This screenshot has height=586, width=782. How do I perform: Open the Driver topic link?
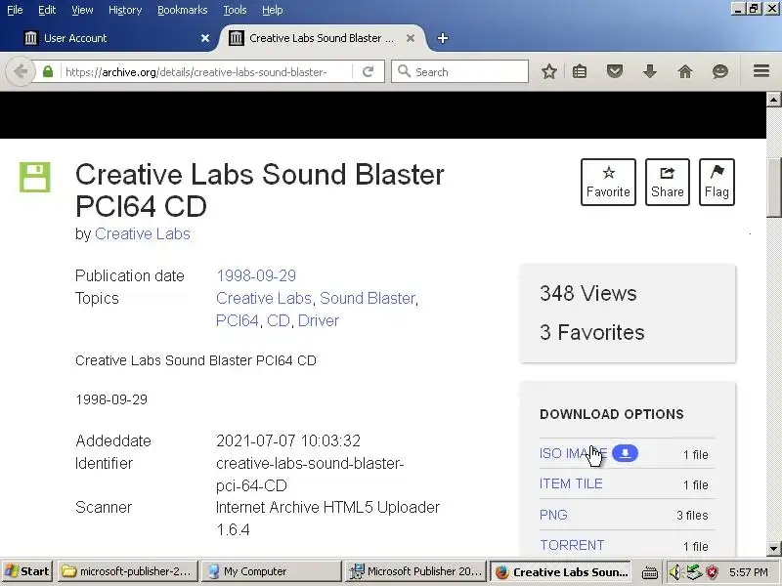[319, 320]
